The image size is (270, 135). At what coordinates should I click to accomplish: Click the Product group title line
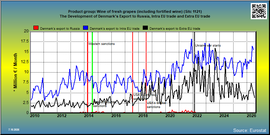pyautogui.click(x=135, y=11)
